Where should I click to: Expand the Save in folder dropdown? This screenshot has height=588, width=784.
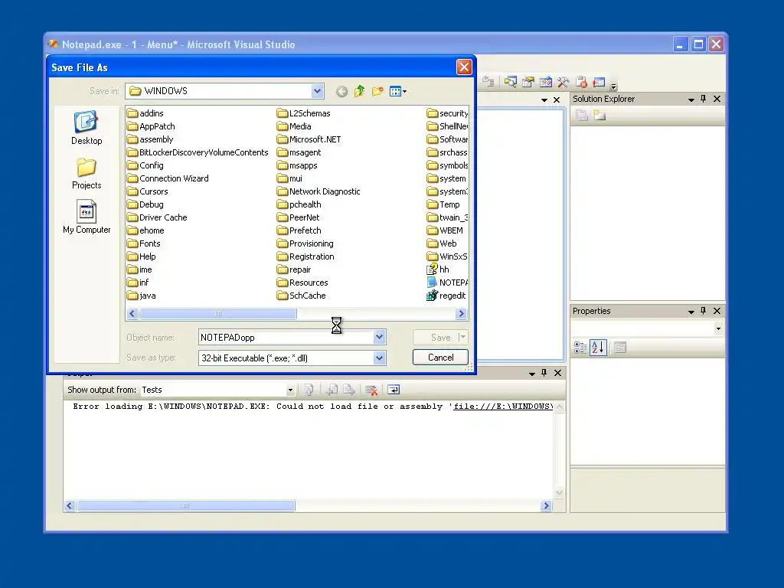317,91
